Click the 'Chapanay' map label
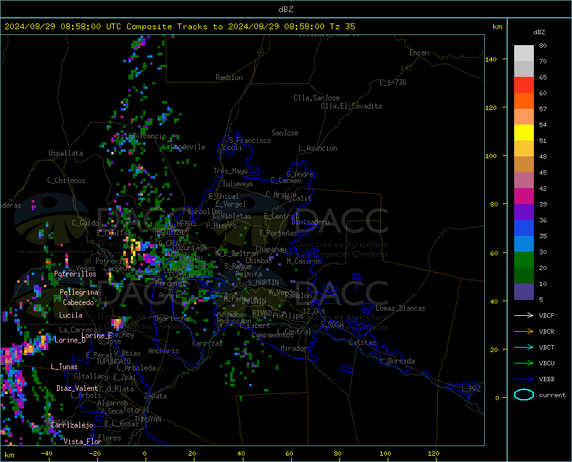The height and width of the screenshot is (462, 572). pos(271,249)
